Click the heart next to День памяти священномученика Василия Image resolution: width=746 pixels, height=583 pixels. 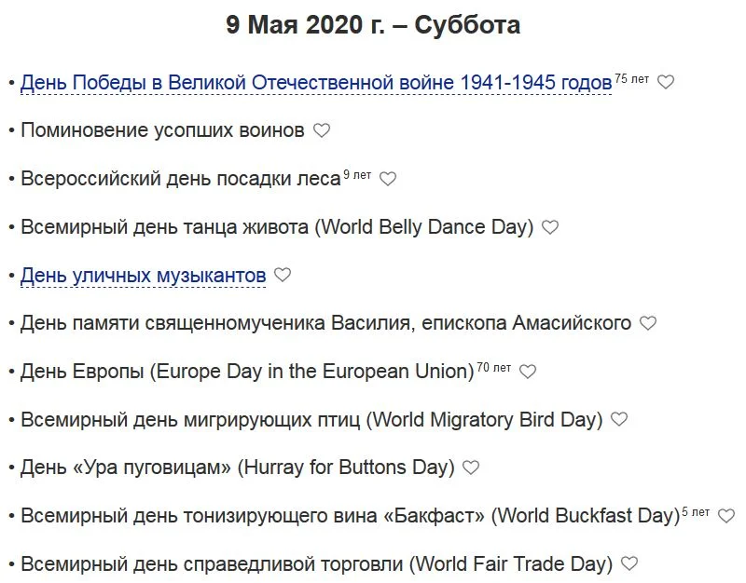(x=650, y=324)
